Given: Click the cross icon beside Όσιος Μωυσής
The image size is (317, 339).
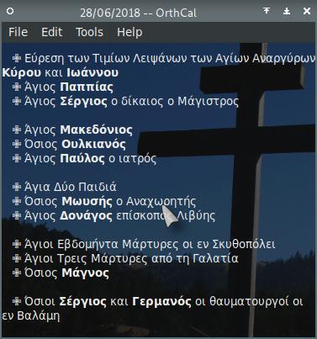Looking at the screenshot, I should point(17,201).
